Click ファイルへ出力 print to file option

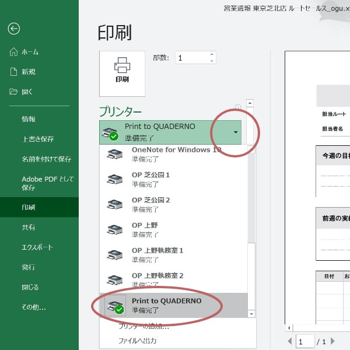[x=137, y=341]
